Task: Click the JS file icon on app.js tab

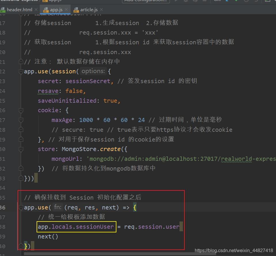Action: click(x=46, y=10)
